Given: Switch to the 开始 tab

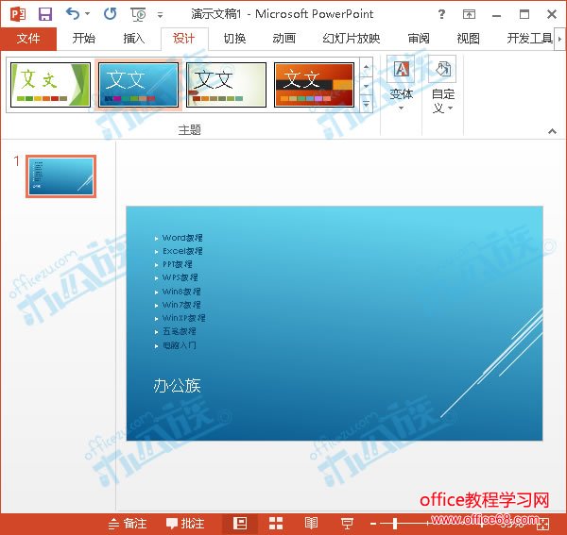Looking at the screenshot, I should coord(83,39).
